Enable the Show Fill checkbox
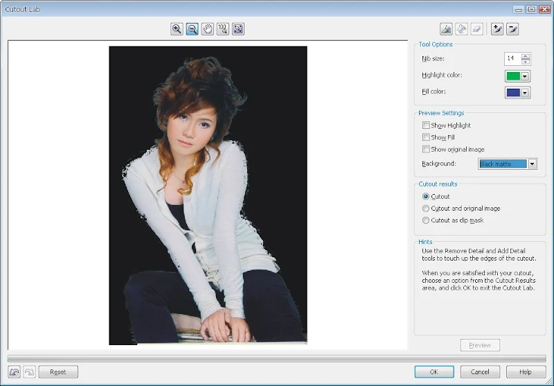Image resolution: width=554 pixels, height=386 pixels. 426,137
